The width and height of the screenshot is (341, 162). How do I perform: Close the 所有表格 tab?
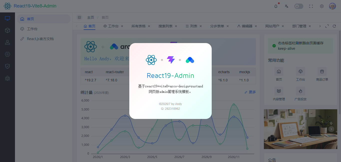pyautogui.click(x=149, y=26)
